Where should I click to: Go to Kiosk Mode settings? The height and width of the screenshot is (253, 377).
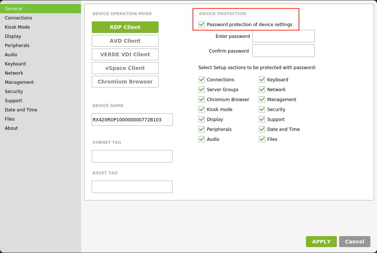click(x=40, y=27)
